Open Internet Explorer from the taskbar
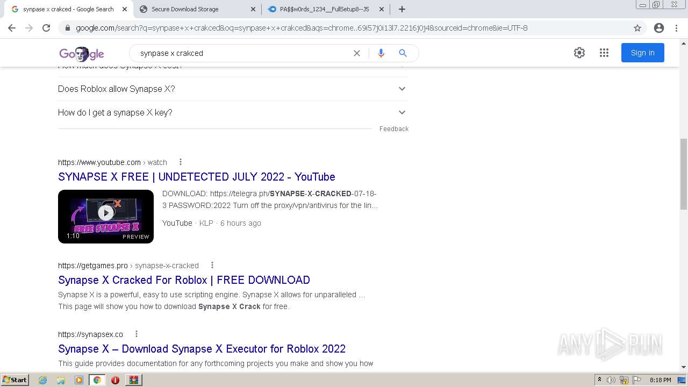Image resolution: width=688 pixels, height=387 pixels. (43, 380)
